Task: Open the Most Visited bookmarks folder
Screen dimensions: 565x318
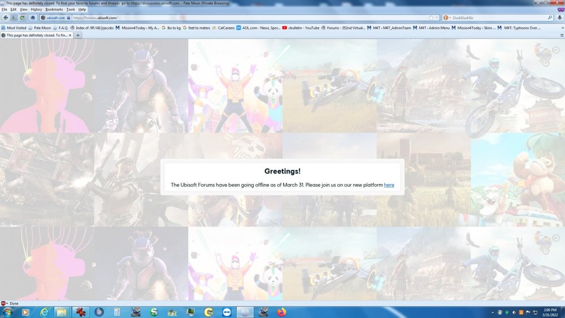Action: coord(14,28)
